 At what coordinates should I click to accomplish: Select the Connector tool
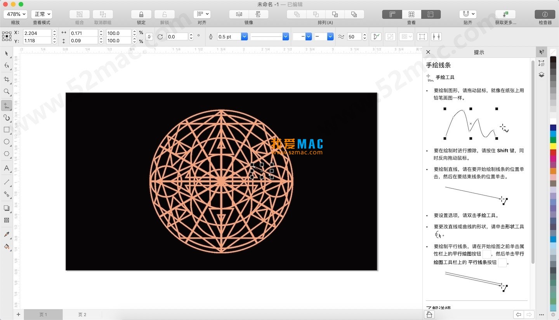click(x=7, y=194)
